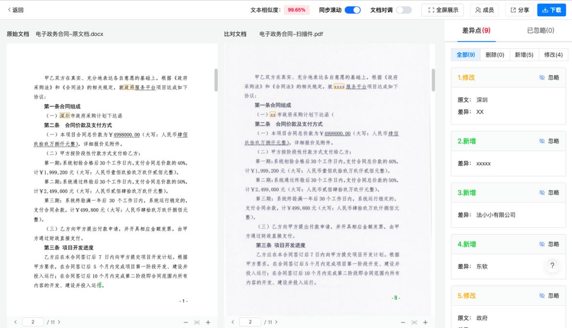Click the original document vertical scrollbar
572x328 pixels.
coord(216,80)
